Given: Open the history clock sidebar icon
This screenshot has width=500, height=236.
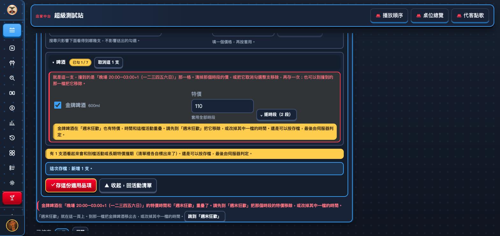Looking at the screenshot, I should point(12,138).
